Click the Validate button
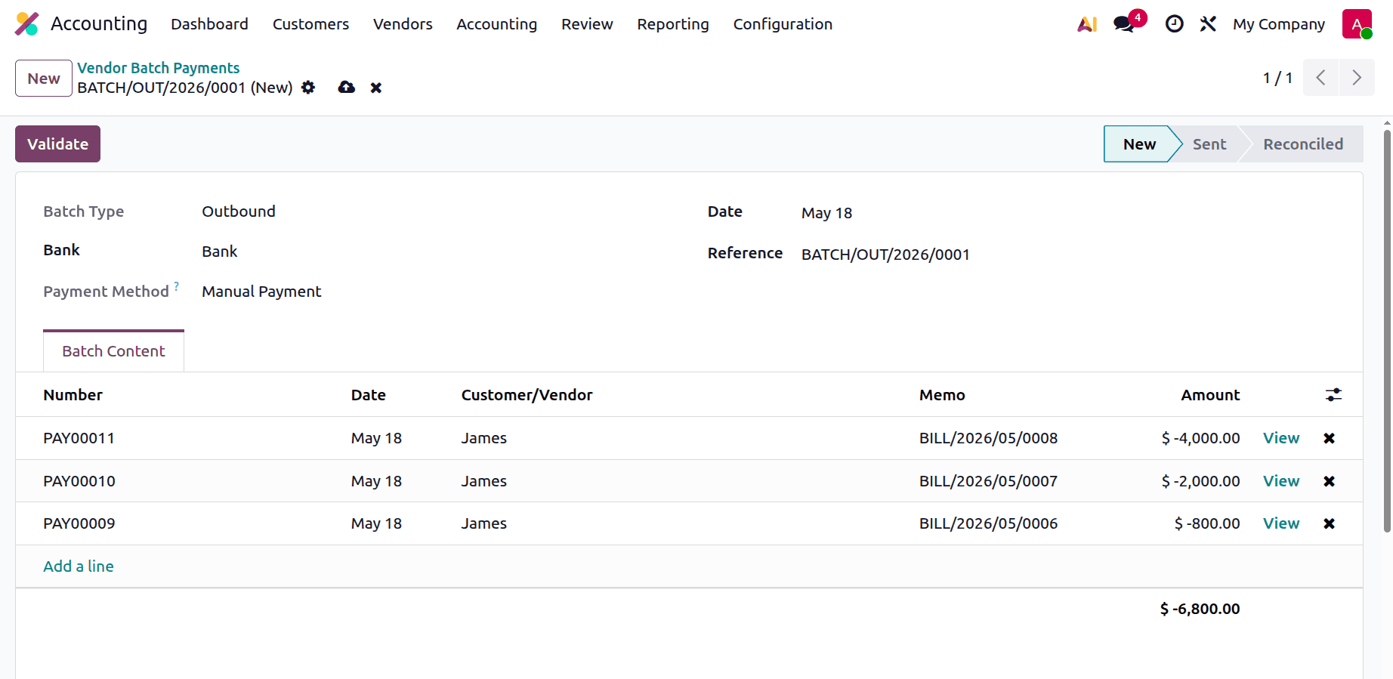Viewport: 1393px width, 679px height. click(57, 144)
